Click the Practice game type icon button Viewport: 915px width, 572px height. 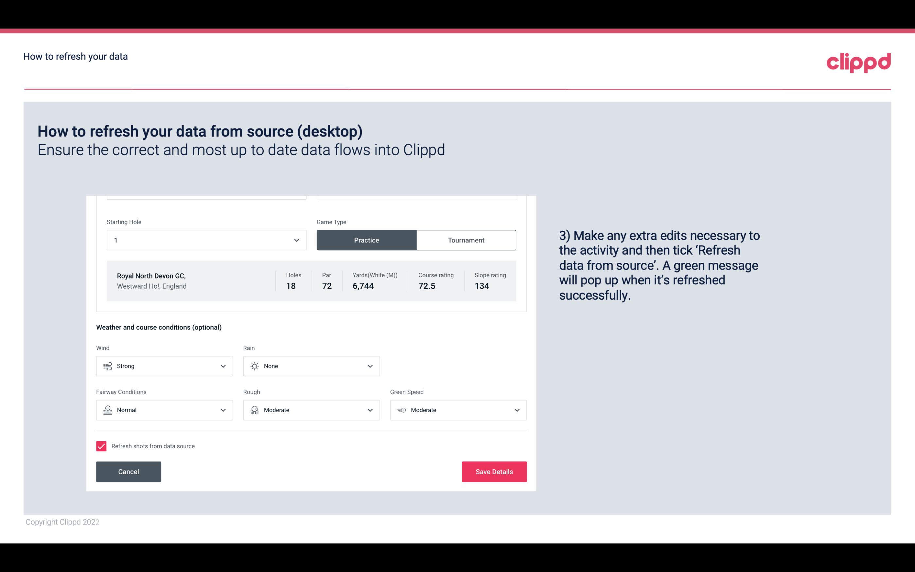tap(366, 240)
